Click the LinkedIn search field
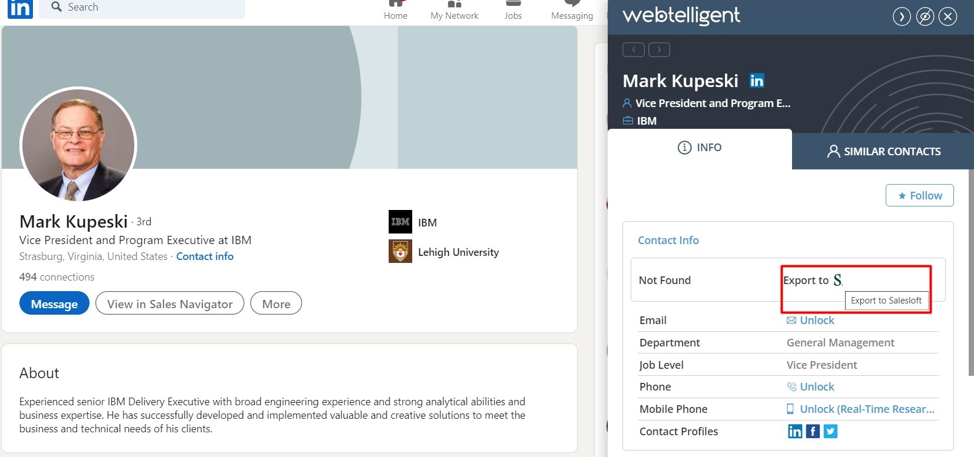The height and width of the screenshot is (457, 974). 141,8
